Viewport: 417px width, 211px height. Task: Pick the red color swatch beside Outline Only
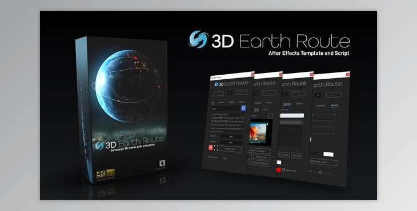[x=278, y=170]
